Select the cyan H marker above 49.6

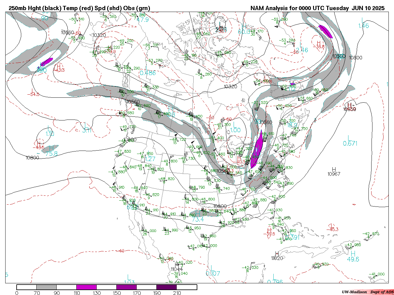[353, 254]
